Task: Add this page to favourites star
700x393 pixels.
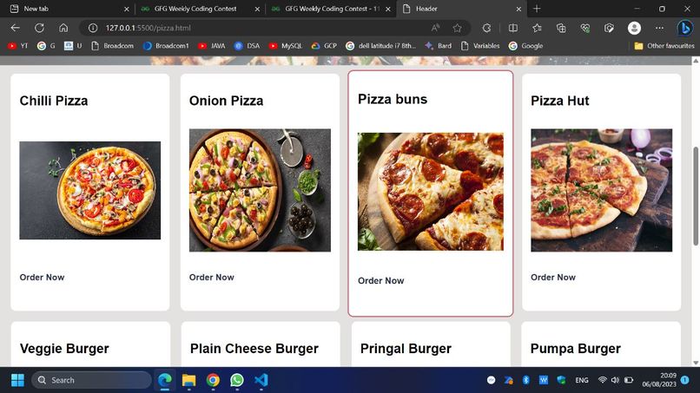Action: tap(457, 28)
